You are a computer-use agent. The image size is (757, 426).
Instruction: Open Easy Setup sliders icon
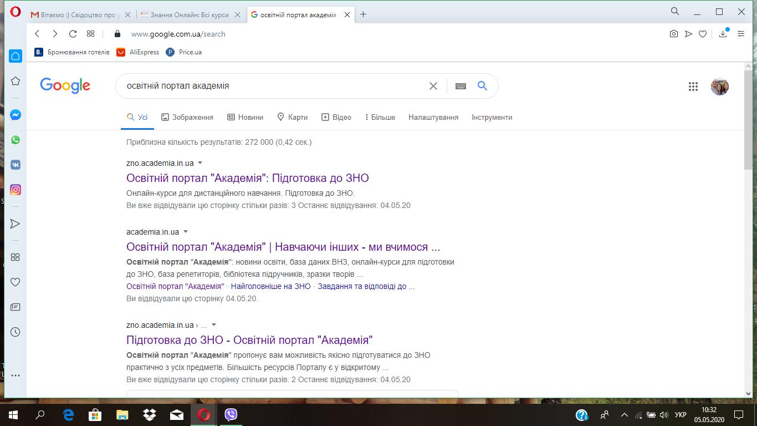coord(741,34)
